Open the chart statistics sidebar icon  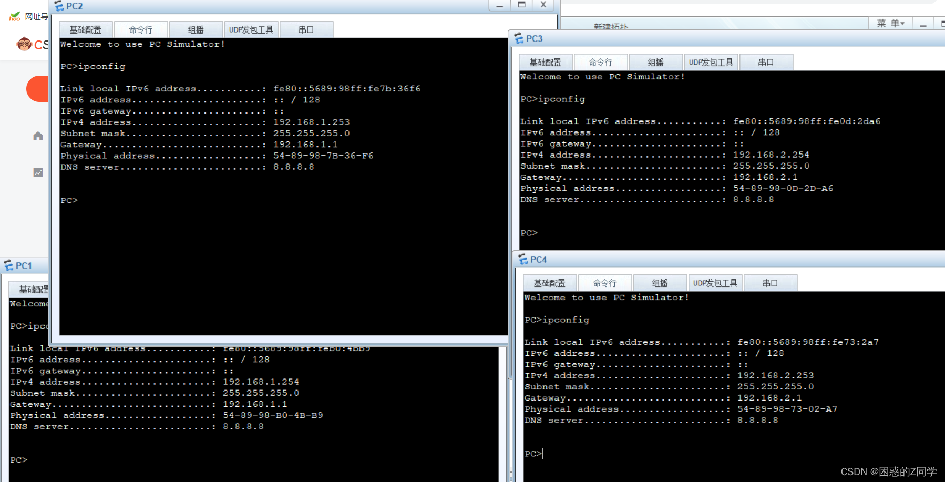click(x=38, y=172)
